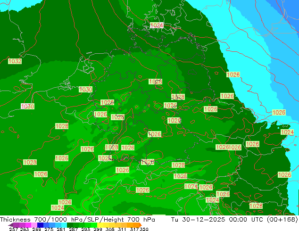This screenshot has height=231, width=299.
Task: Click the legend value 275
Action: (49, 229)
